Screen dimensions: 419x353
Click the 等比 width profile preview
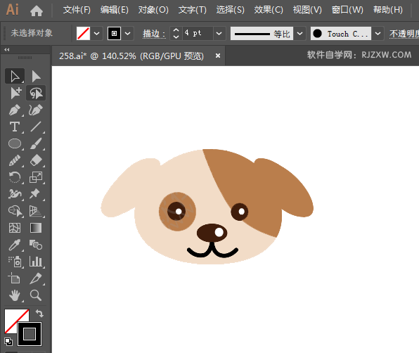[x=262, y=34]
